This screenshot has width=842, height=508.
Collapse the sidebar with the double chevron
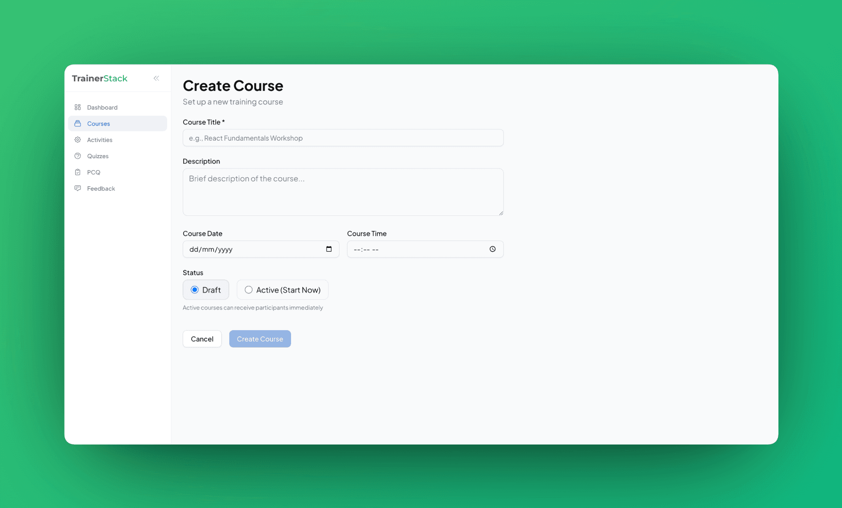pyautogui.click(x=156, y=78)
